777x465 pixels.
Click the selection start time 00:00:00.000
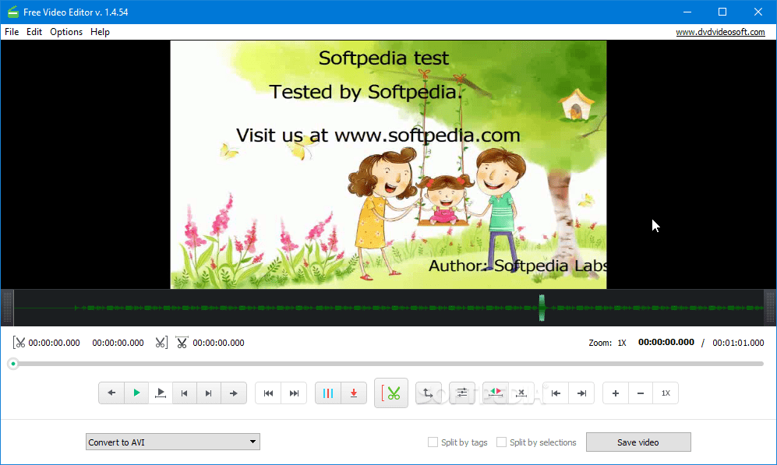tap(54, 343)
